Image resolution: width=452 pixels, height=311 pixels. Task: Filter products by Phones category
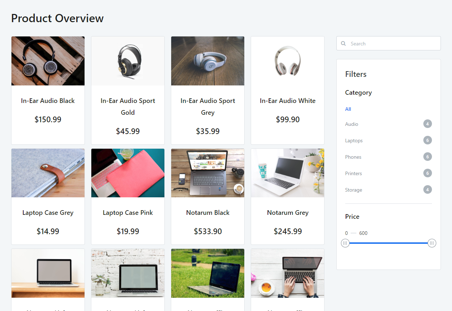coord(353,157)
